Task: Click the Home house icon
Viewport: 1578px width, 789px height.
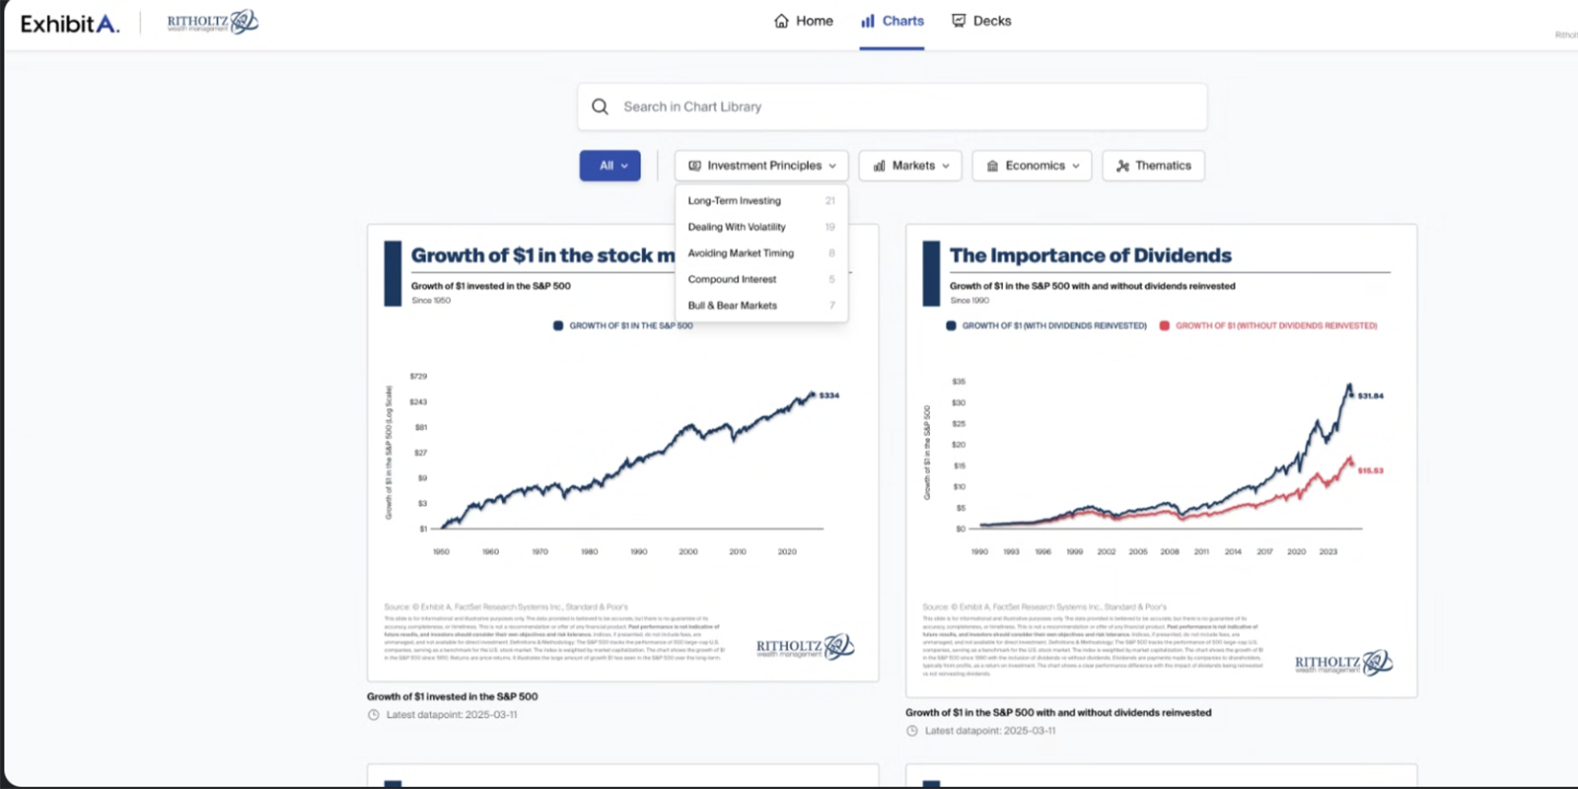Action: 781,21
